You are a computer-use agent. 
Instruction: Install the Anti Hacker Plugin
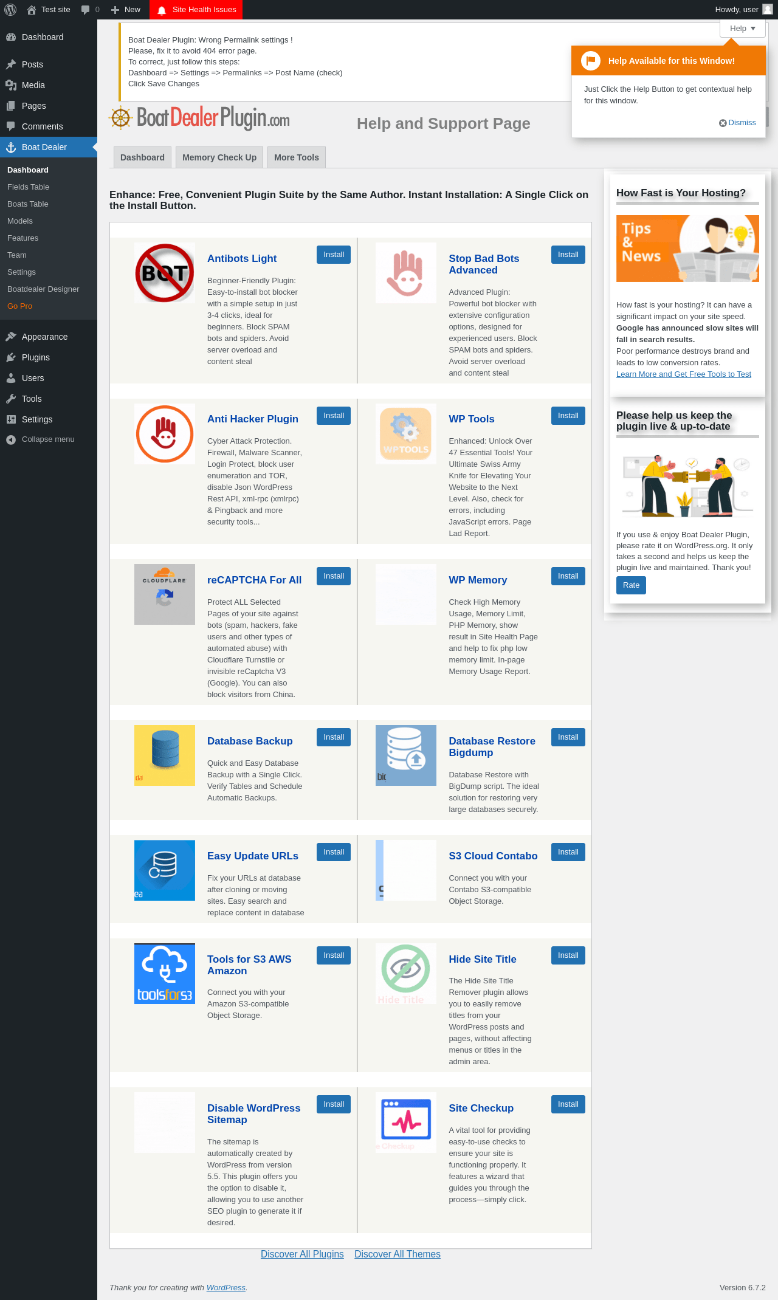pos(334,416)
